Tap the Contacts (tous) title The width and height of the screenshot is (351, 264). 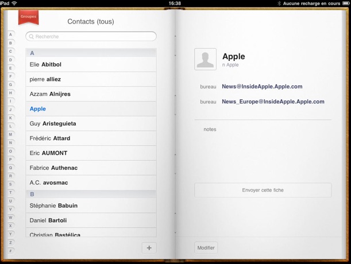click(x=91, y=21)
